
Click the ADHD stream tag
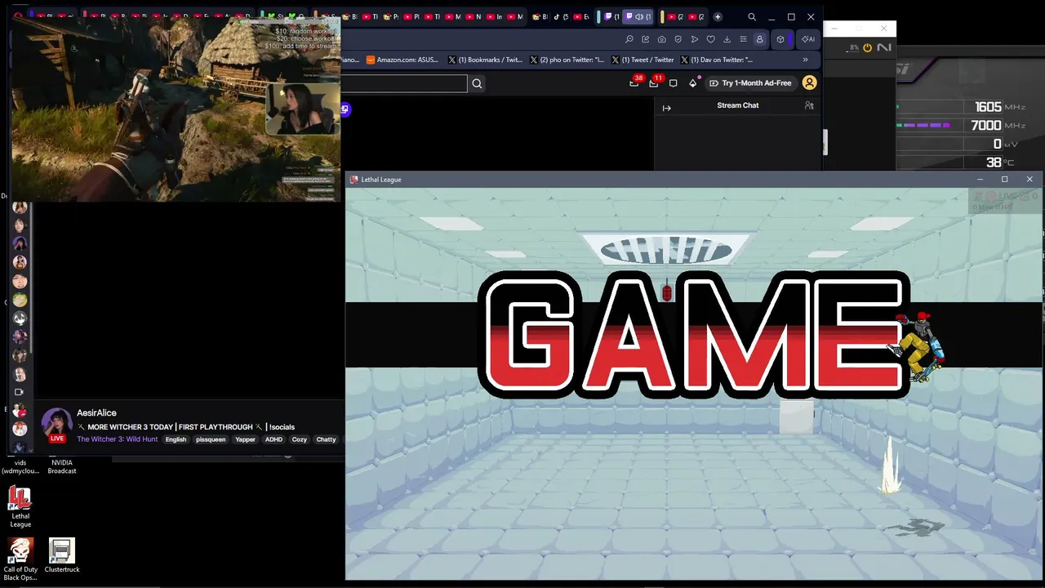273,439
